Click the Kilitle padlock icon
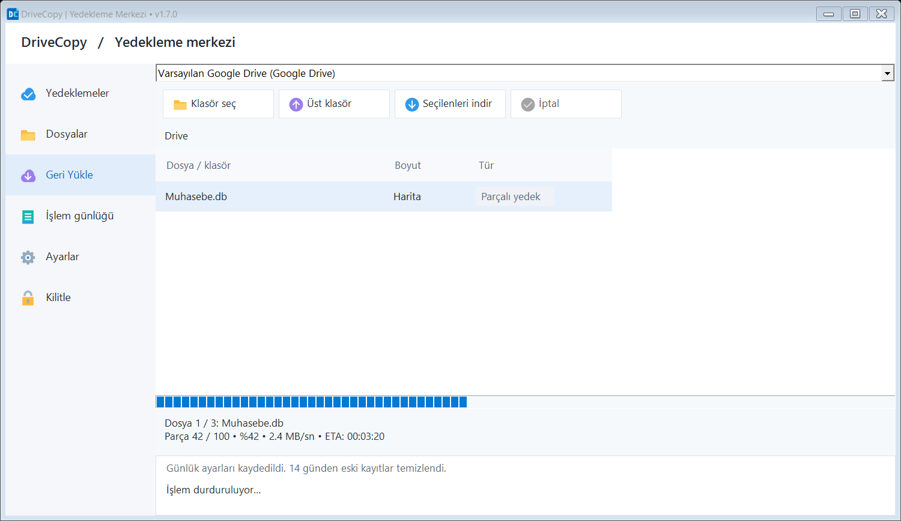This screenshot has height=521, width=901. [28, 298]
